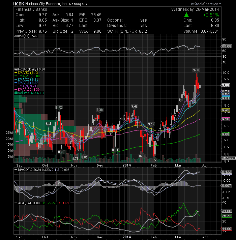Select the green EMA(200) 9.08 legend entry
This screenshot has height=240, width=236.
tap(27, 76)
